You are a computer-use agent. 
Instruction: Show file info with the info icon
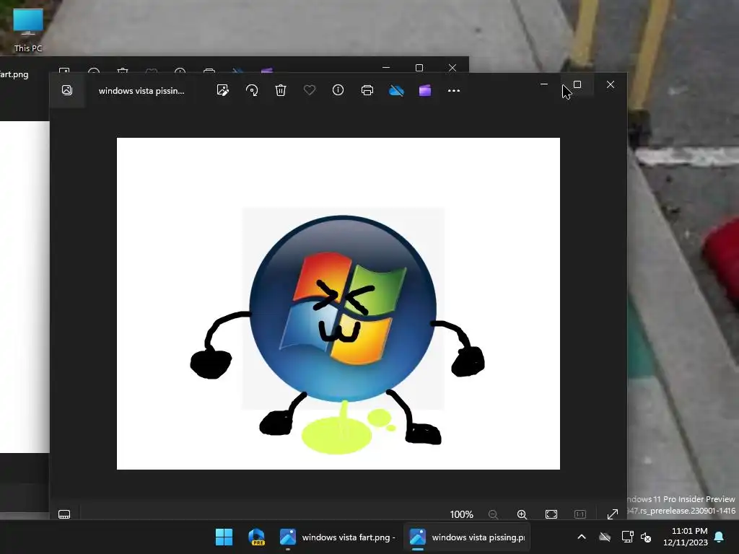point(338,90)
